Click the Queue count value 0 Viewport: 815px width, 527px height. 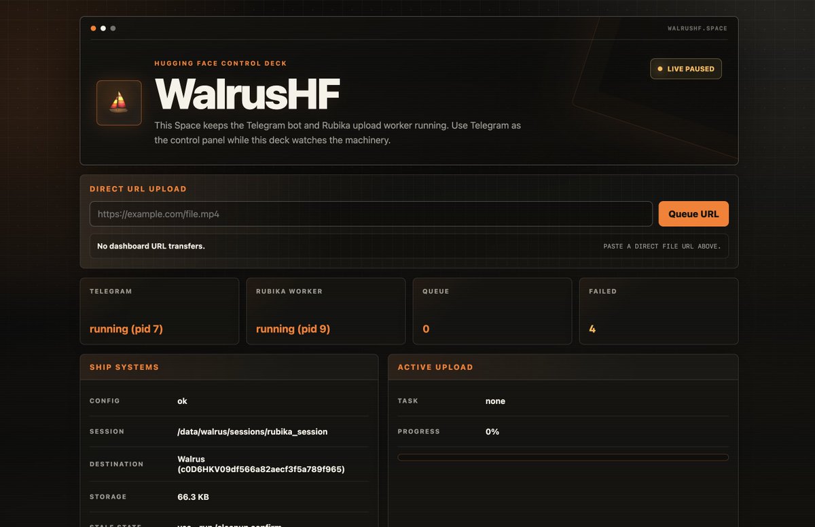click(x=426, y=329)
